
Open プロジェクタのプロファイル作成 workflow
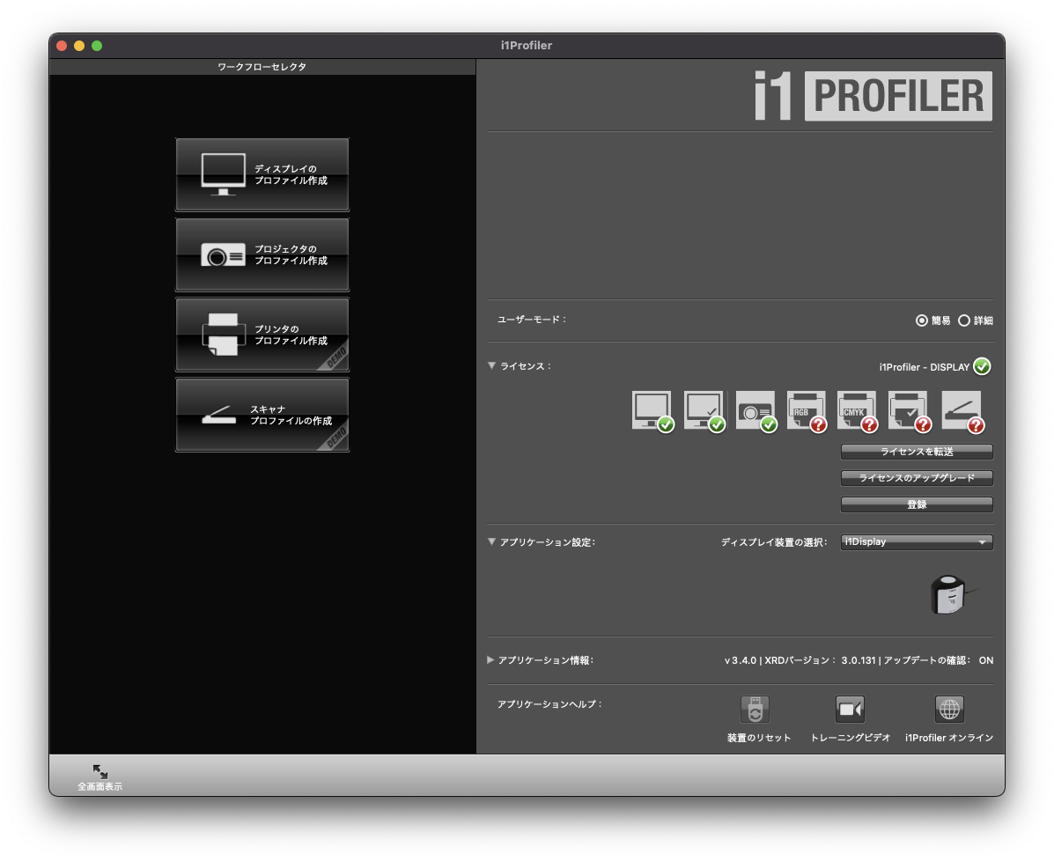tap(262, 254)
